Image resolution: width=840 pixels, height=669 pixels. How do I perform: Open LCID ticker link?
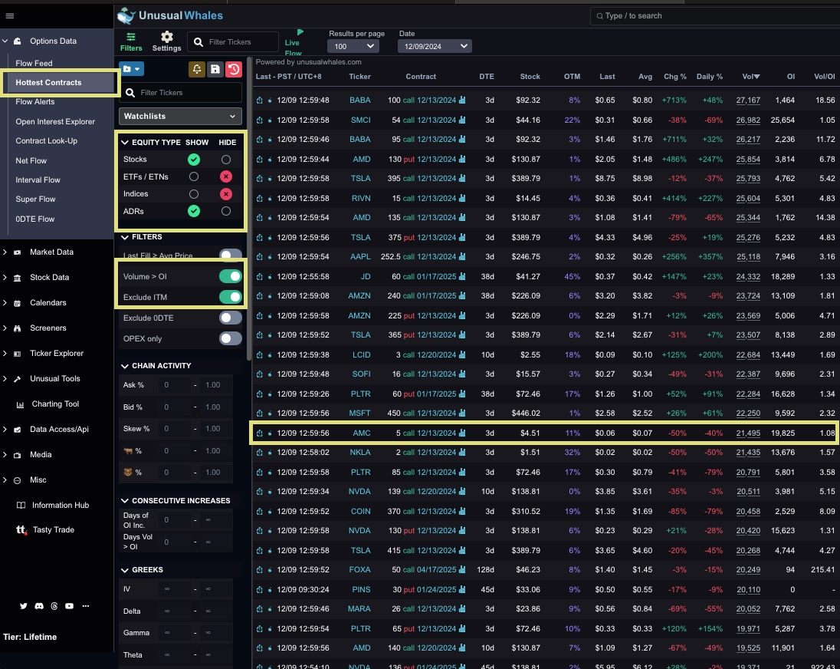361,355
